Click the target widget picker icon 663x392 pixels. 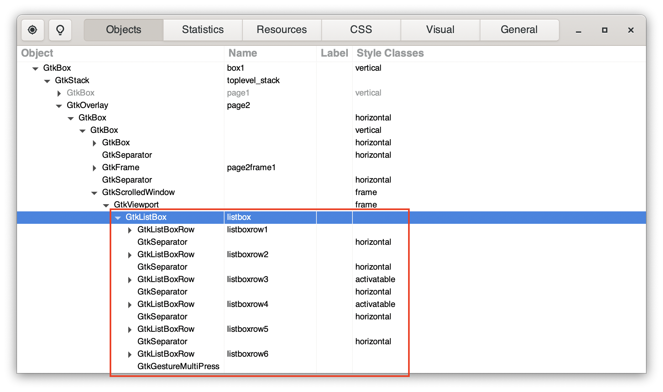coord(32,30)
